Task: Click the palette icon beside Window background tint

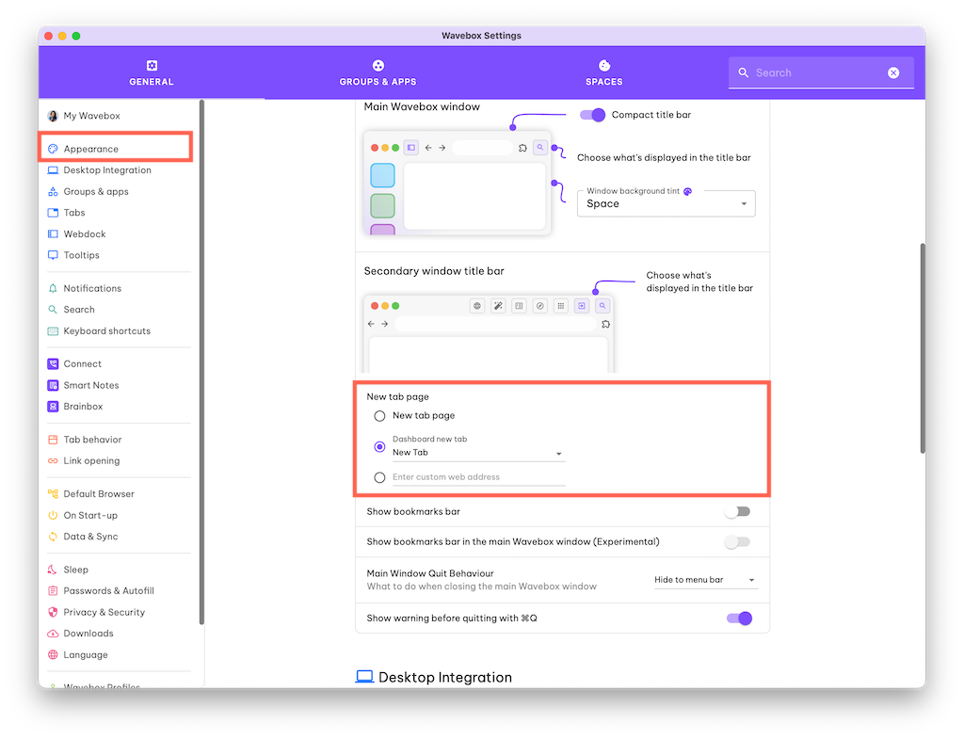Action: (688, 191)
